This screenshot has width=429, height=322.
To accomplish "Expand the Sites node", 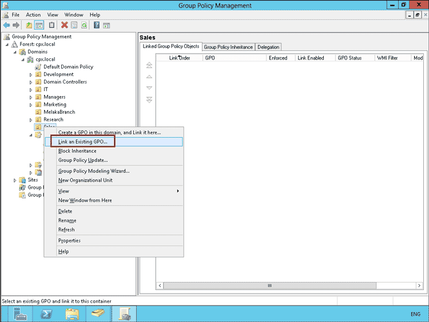I will [x=15, y=180].
